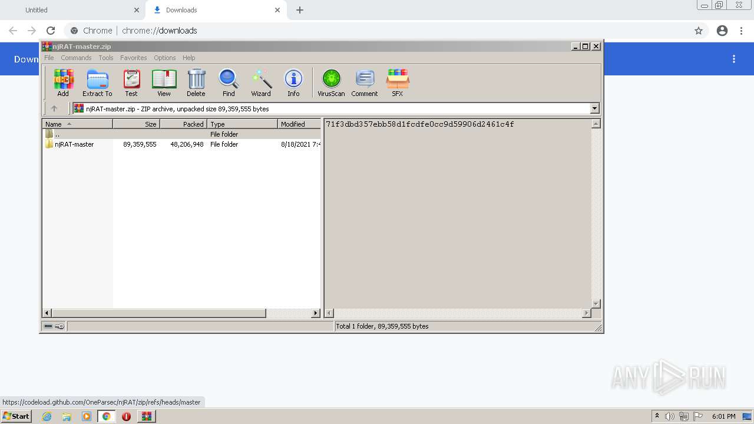The height and width of the screenshot is (424, 754).
Task: Open the Windows Start menu
Action: pos(16,416)
